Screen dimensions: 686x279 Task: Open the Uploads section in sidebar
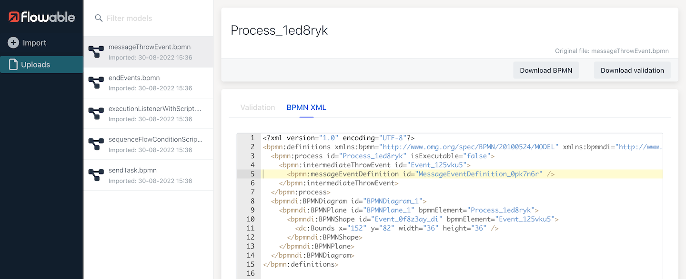[36, 65]
